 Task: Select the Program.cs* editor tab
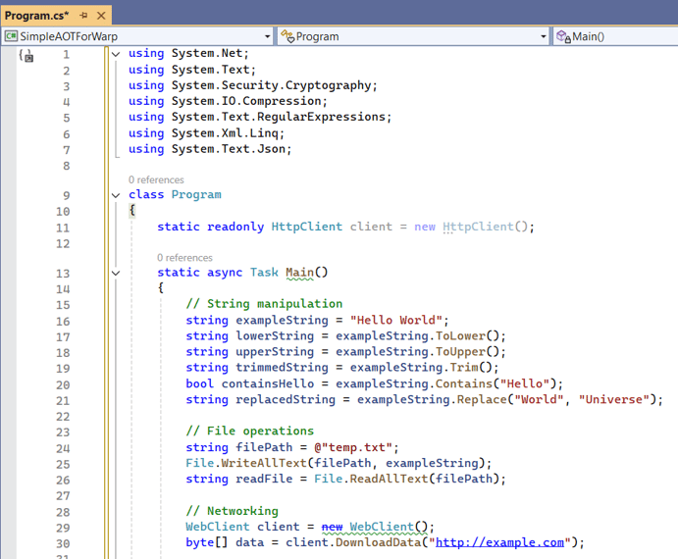[x=36, y=16]
